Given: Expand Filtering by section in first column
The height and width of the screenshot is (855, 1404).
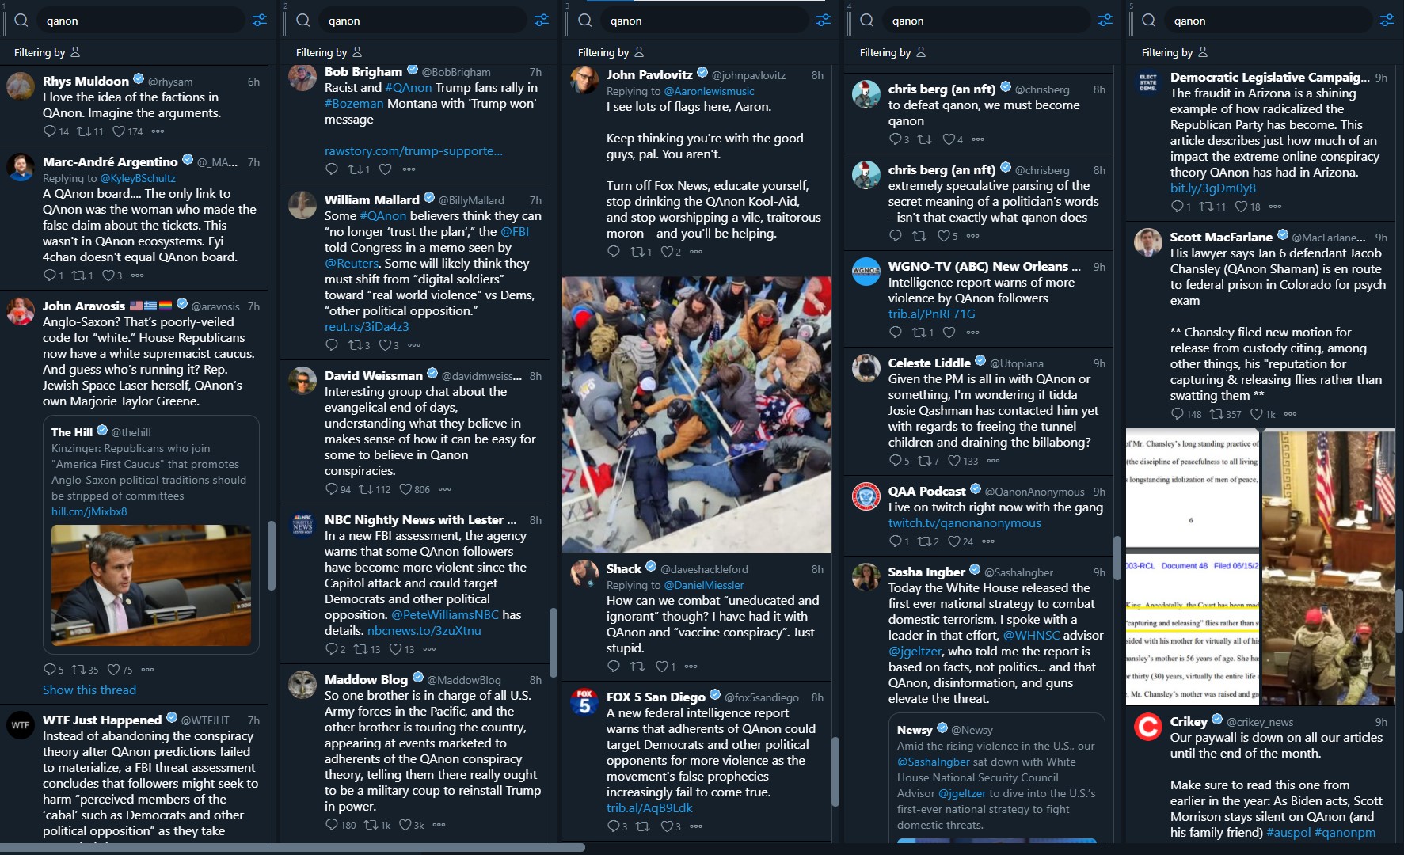Looking at the screenshot, I should point(47,52).
